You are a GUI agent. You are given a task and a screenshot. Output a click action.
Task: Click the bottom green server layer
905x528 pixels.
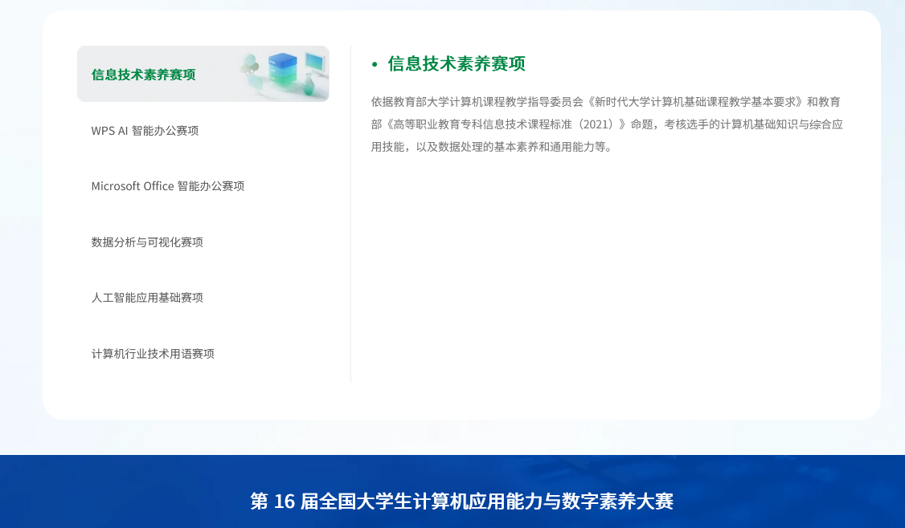282,81
